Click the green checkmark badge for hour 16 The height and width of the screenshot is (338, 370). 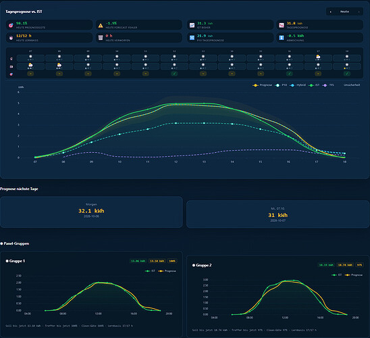289,74
